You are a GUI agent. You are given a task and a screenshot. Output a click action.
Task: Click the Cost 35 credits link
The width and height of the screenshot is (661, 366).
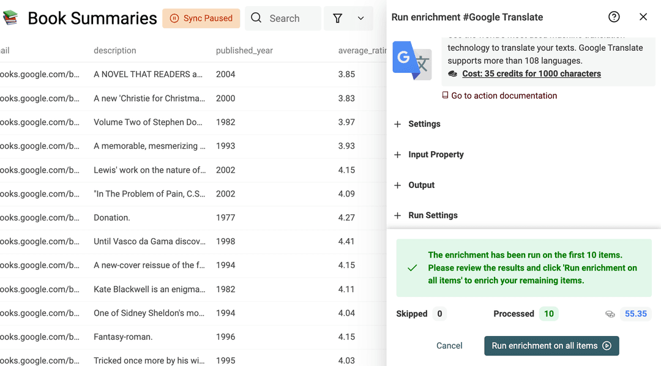click(531, 73)
